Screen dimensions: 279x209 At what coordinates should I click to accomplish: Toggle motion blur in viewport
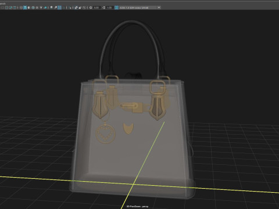(56, 8)
